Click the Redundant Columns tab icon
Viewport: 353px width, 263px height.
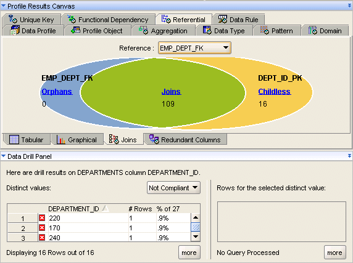(x=154, y=139)
